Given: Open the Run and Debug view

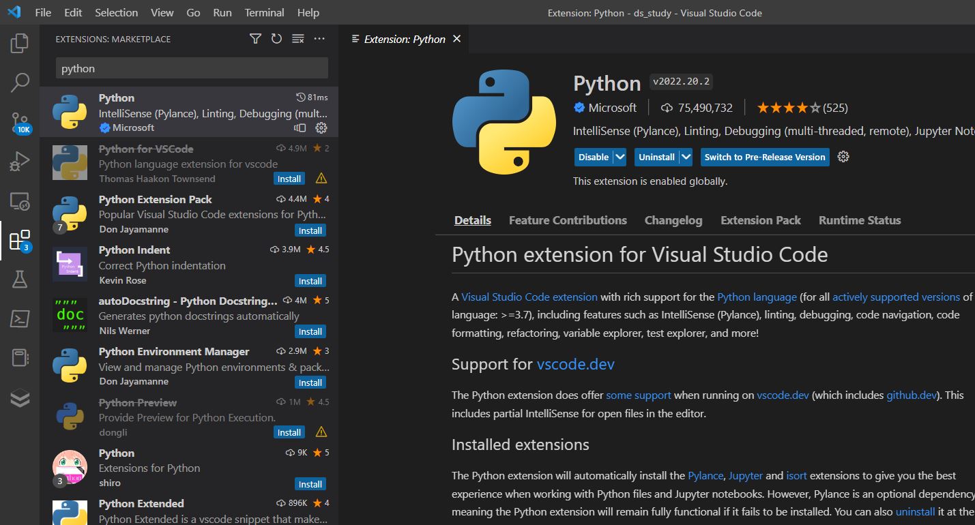Looking at the screenshot, I should 20,162.
